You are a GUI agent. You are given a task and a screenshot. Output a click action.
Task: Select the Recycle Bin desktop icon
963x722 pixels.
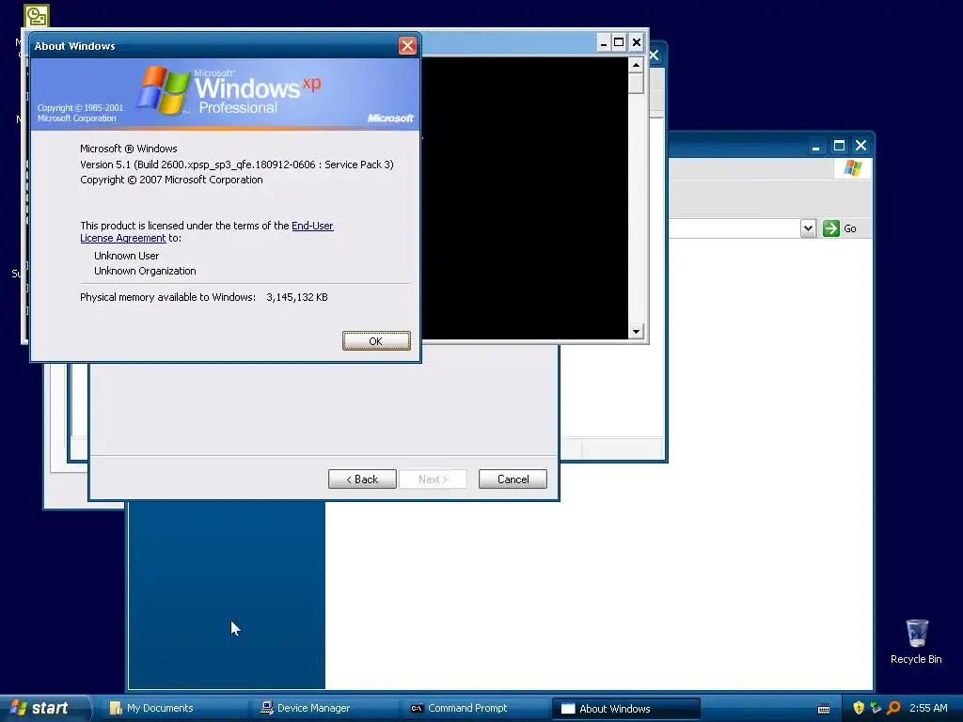[x=916, y=641]
